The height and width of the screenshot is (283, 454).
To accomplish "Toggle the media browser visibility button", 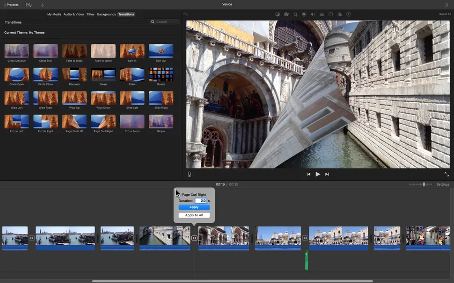I will pos(29,5).
